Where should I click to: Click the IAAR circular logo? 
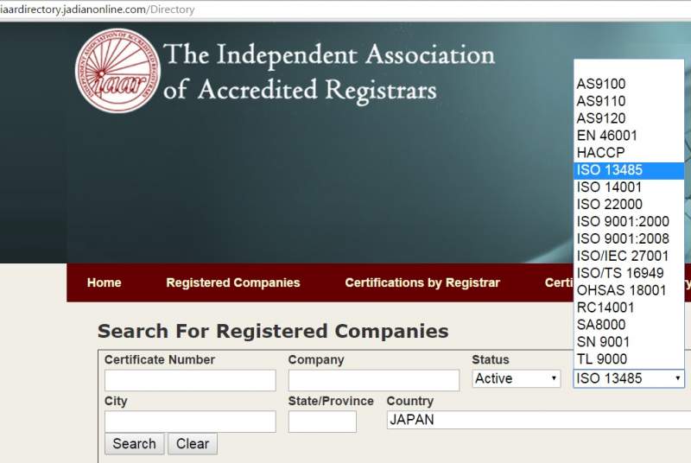117,71
